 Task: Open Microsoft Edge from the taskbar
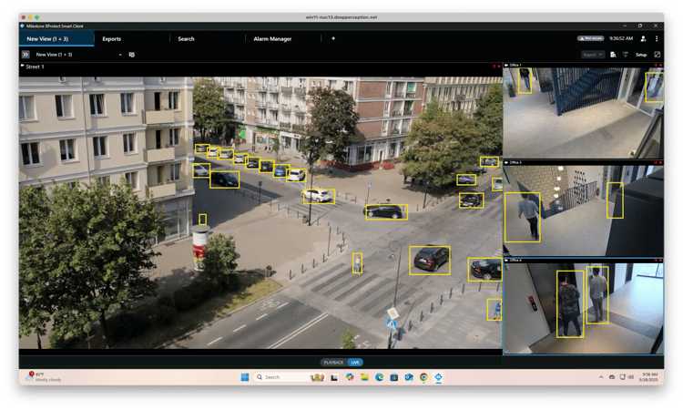pos(380,377)
